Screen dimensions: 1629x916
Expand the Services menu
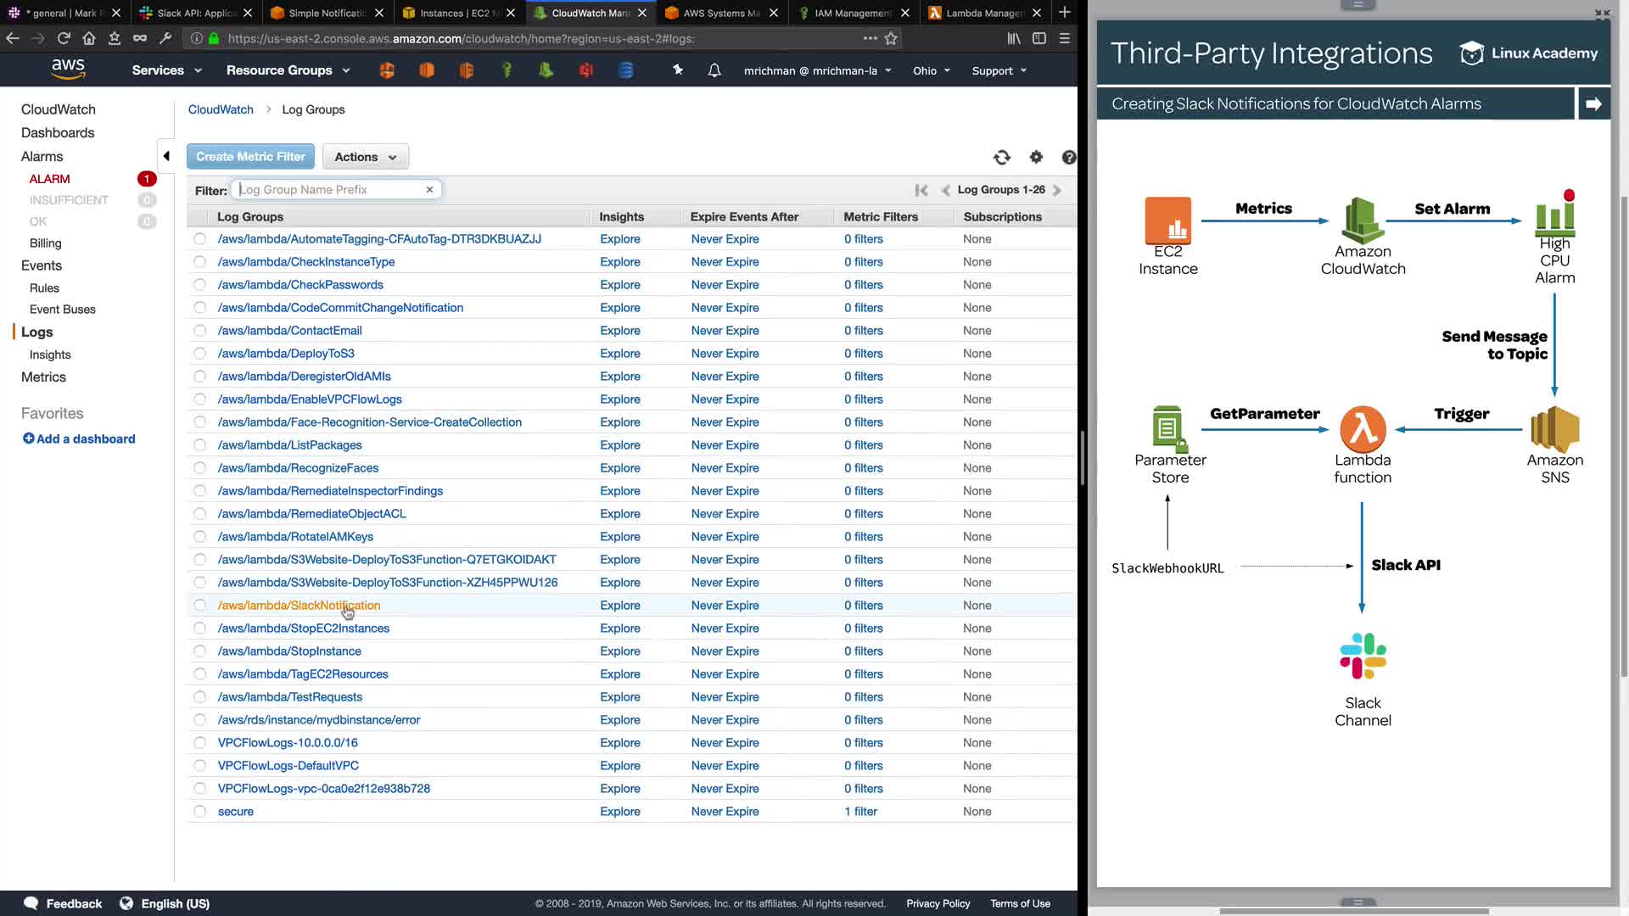[166, 70]
